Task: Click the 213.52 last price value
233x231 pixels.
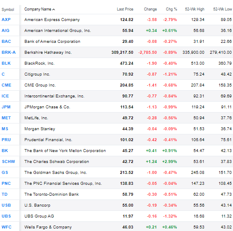Action: [127, 173]
